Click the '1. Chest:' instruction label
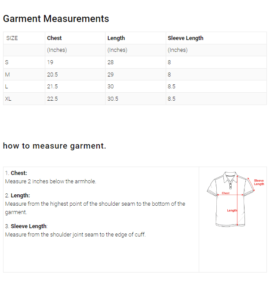277x291 pixels. (x=16, y=173)
